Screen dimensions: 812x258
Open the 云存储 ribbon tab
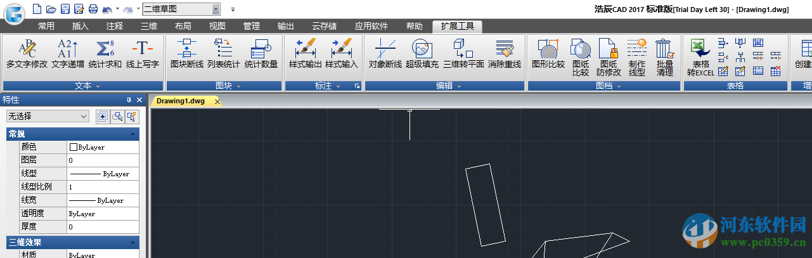(325, 27)
